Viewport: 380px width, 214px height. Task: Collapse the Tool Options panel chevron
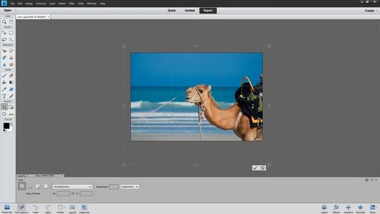pos(376,180)
